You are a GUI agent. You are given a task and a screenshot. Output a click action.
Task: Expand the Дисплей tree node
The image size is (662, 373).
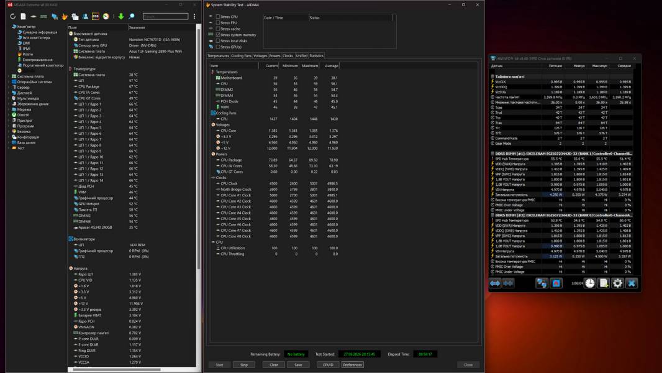coord(9,93)
